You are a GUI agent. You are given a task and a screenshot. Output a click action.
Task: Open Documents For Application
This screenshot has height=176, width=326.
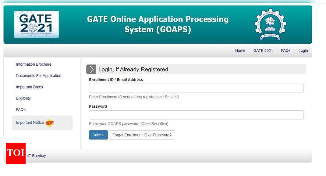[38, 75]
